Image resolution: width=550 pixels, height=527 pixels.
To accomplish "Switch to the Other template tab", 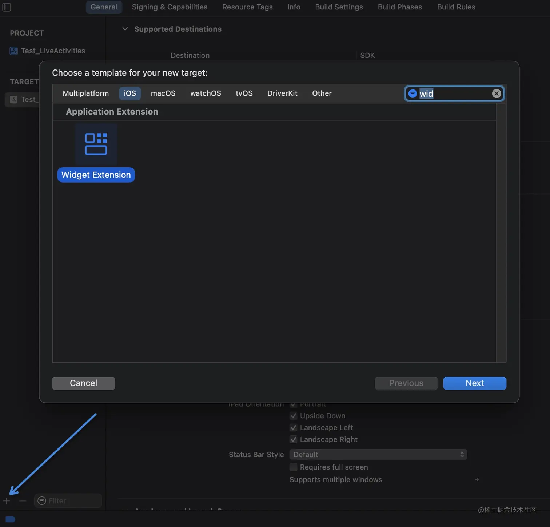I will pyautogui.click(x=322, y=93).
